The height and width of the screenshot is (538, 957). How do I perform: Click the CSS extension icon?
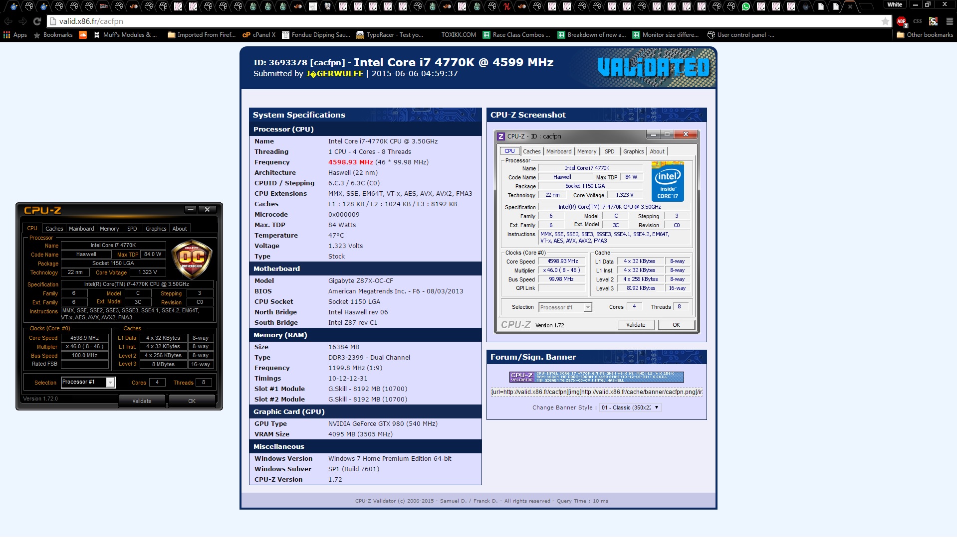[x=917, y=21]
